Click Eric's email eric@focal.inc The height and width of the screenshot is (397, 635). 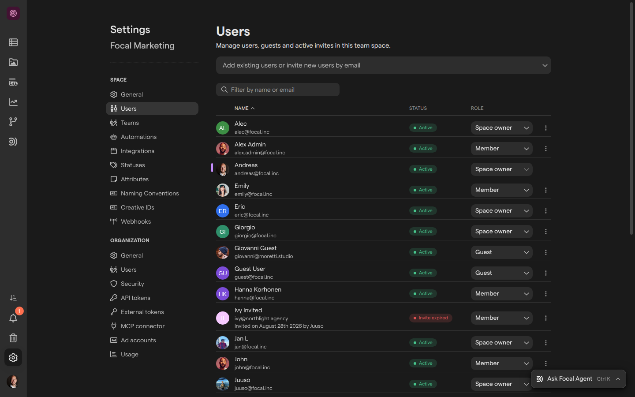pos(251,215)
